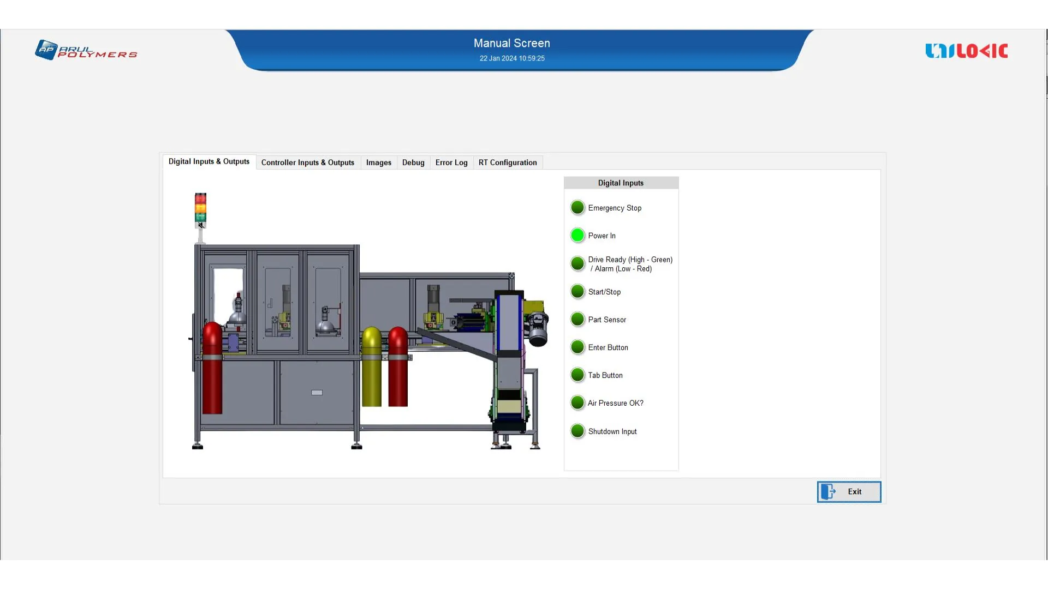Click the Air Pressure OK indicator

[x=577, y=403]
